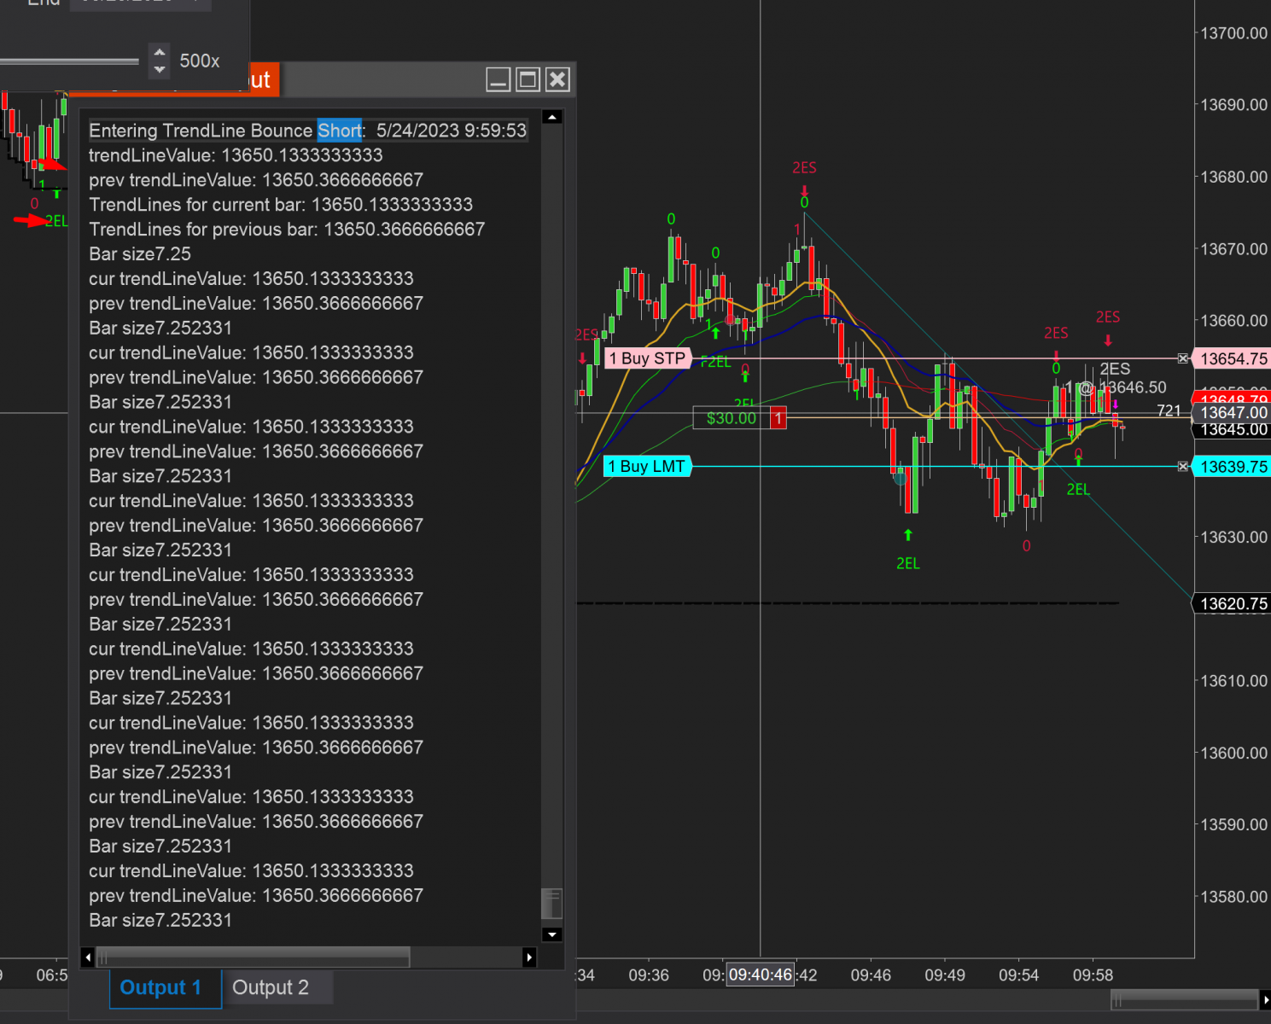The width and height of the screenshot is (1271, 1024).
Task: Click the 500x playback speed value
Action: click(x=200, y=61)
